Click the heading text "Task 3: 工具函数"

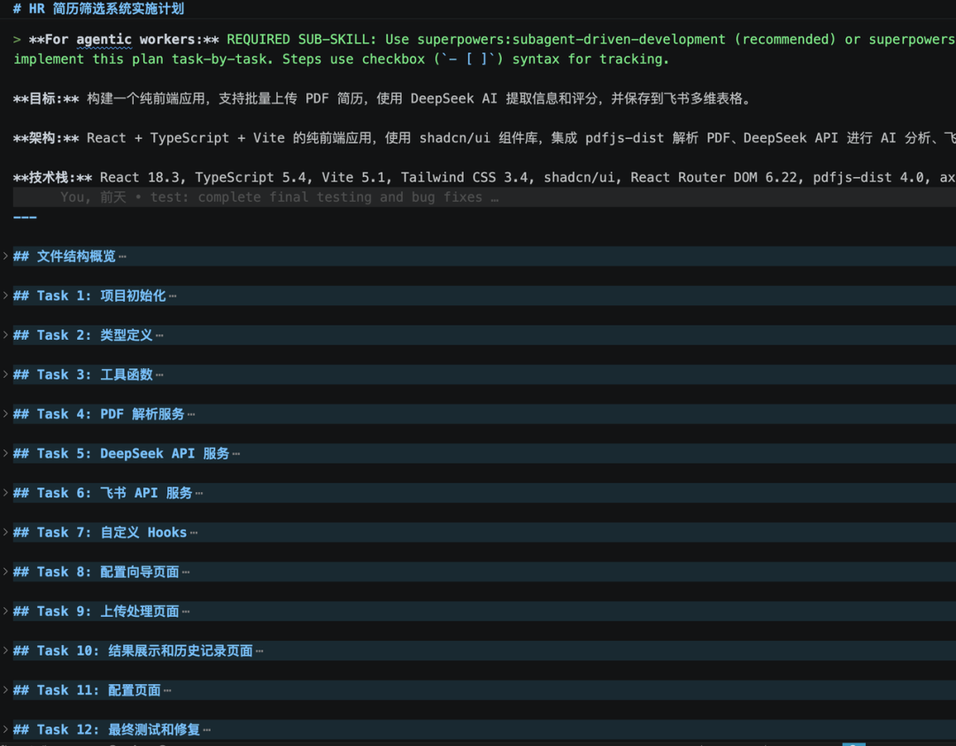(x=95, y=374)
